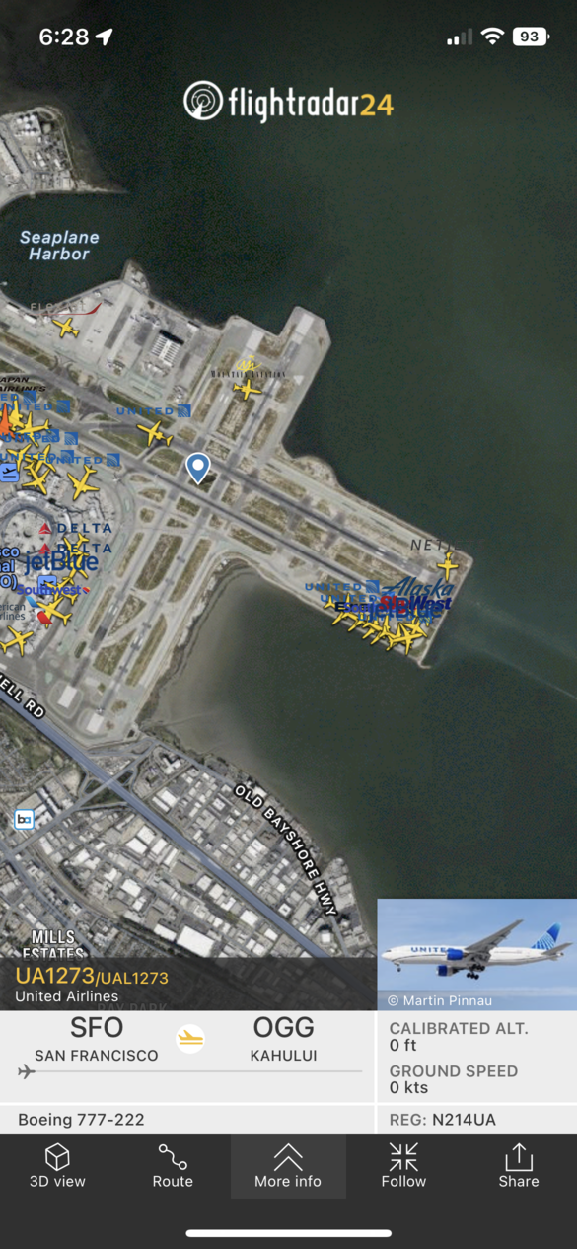
Task: Open the 3D view cube icon
Action: pyautogui.click(x=57, y=1156)
